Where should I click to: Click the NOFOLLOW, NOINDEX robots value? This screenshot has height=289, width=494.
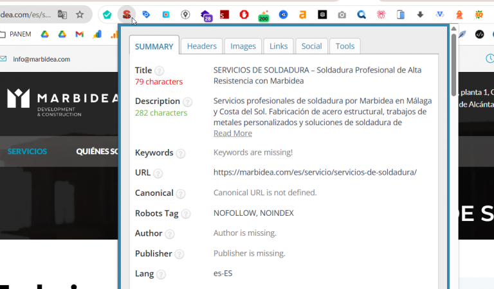(253, 213)
